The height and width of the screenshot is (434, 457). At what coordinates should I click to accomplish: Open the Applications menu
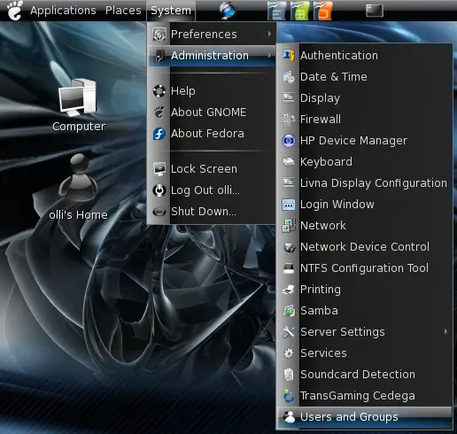[63, 11]
